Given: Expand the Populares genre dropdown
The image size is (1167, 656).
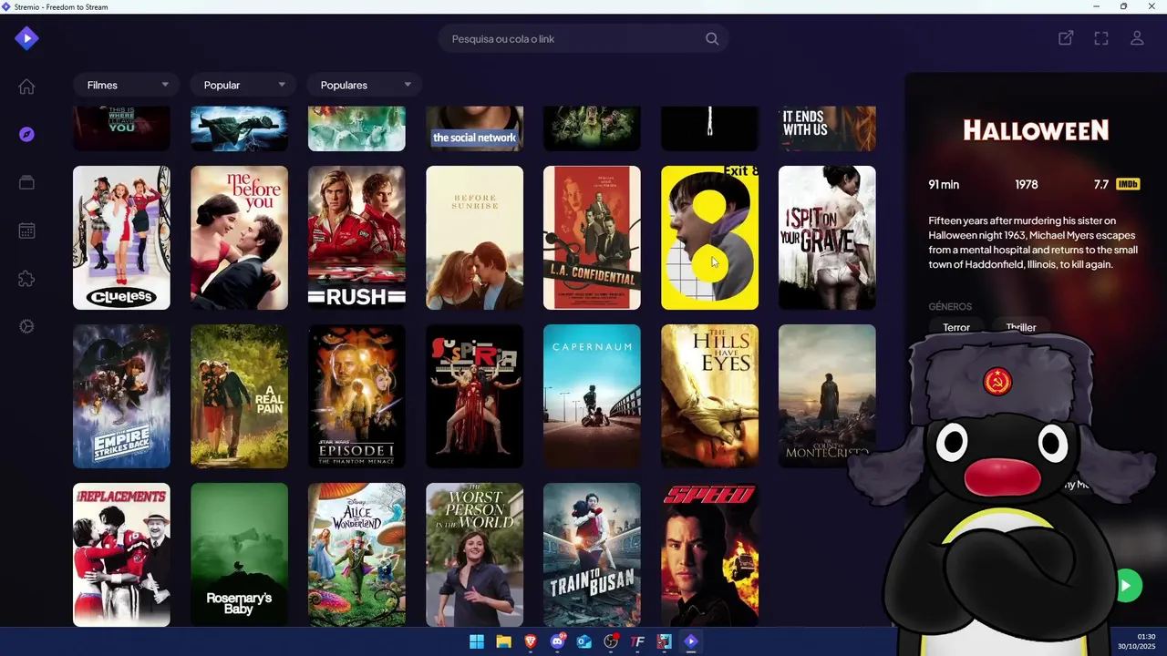Looking at the screenshot, I should point(364,85).
